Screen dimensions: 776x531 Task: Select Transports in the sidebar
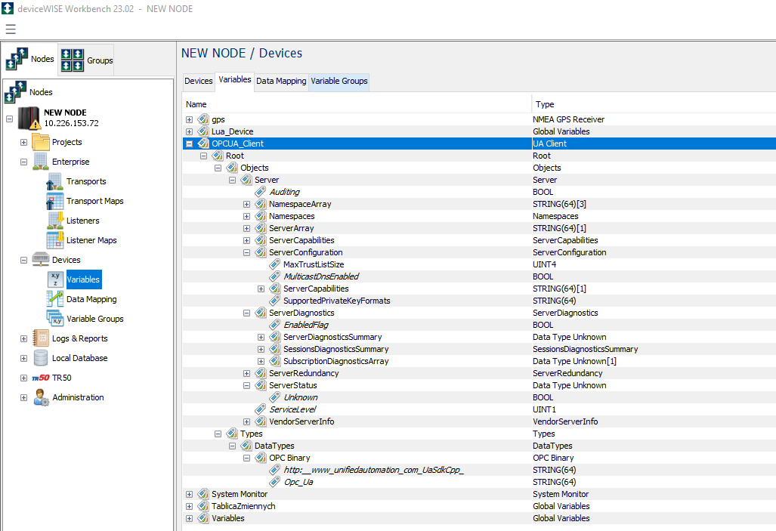(x=86, y=181)
